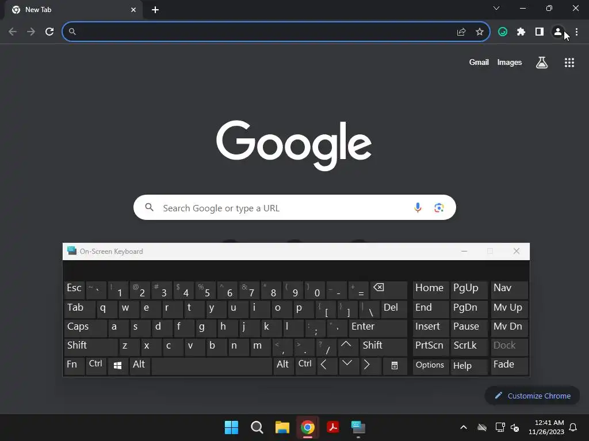The image size is (589, 441).
Task: Open Gmail link
Action: (x=479, y=62)
